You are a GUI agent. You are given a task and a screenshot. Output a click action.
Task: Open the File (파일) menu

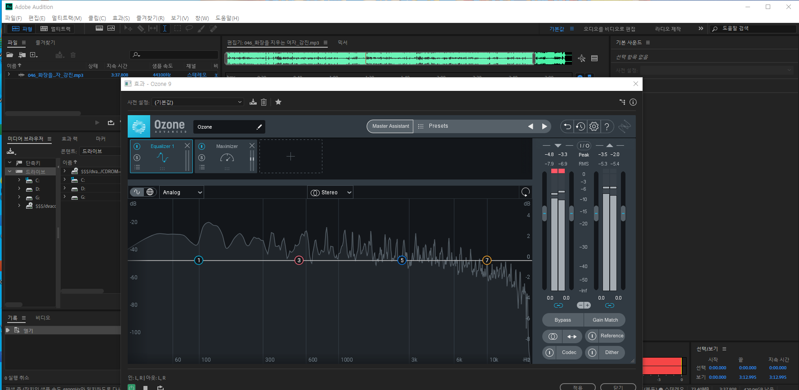coord(13,18)
